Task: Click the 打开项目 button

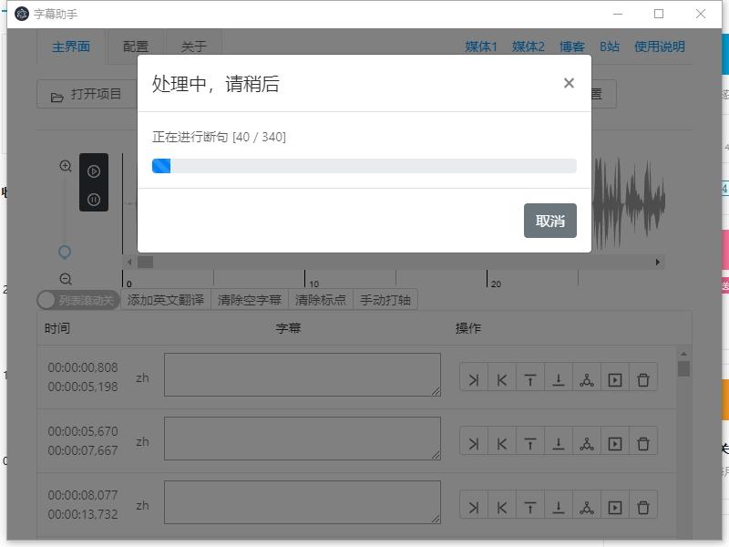Action: coord(87,95)
